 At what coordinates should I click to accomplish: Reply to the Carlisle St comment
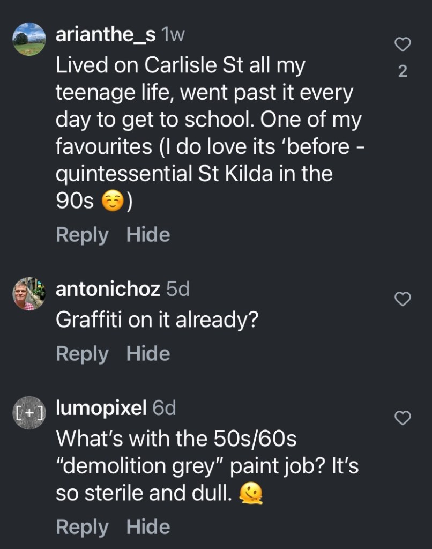(82, 235)
